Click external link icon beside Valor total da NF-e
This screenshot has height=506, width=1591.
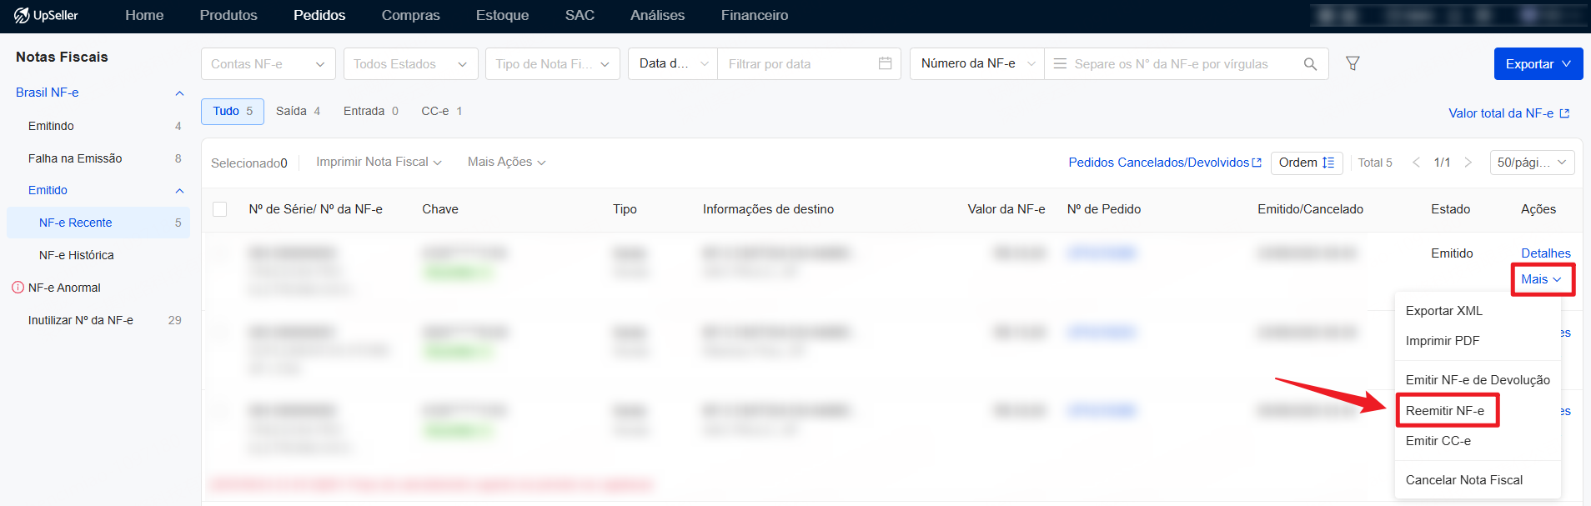click(x=1564, y=113)
